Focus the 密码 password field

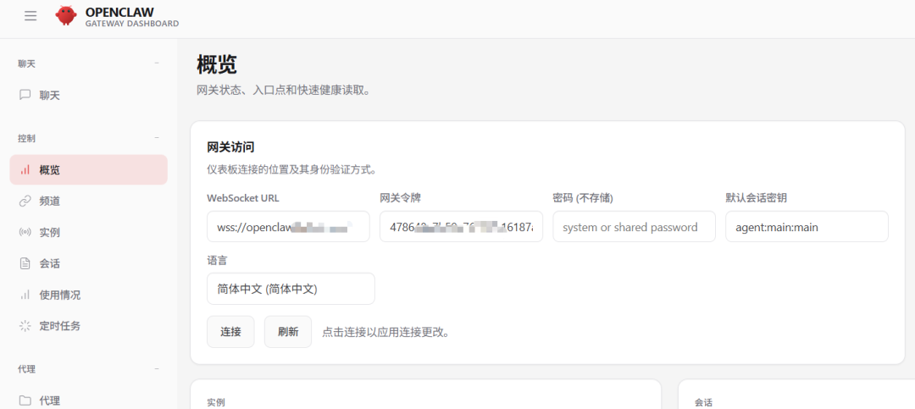point(634,227)
